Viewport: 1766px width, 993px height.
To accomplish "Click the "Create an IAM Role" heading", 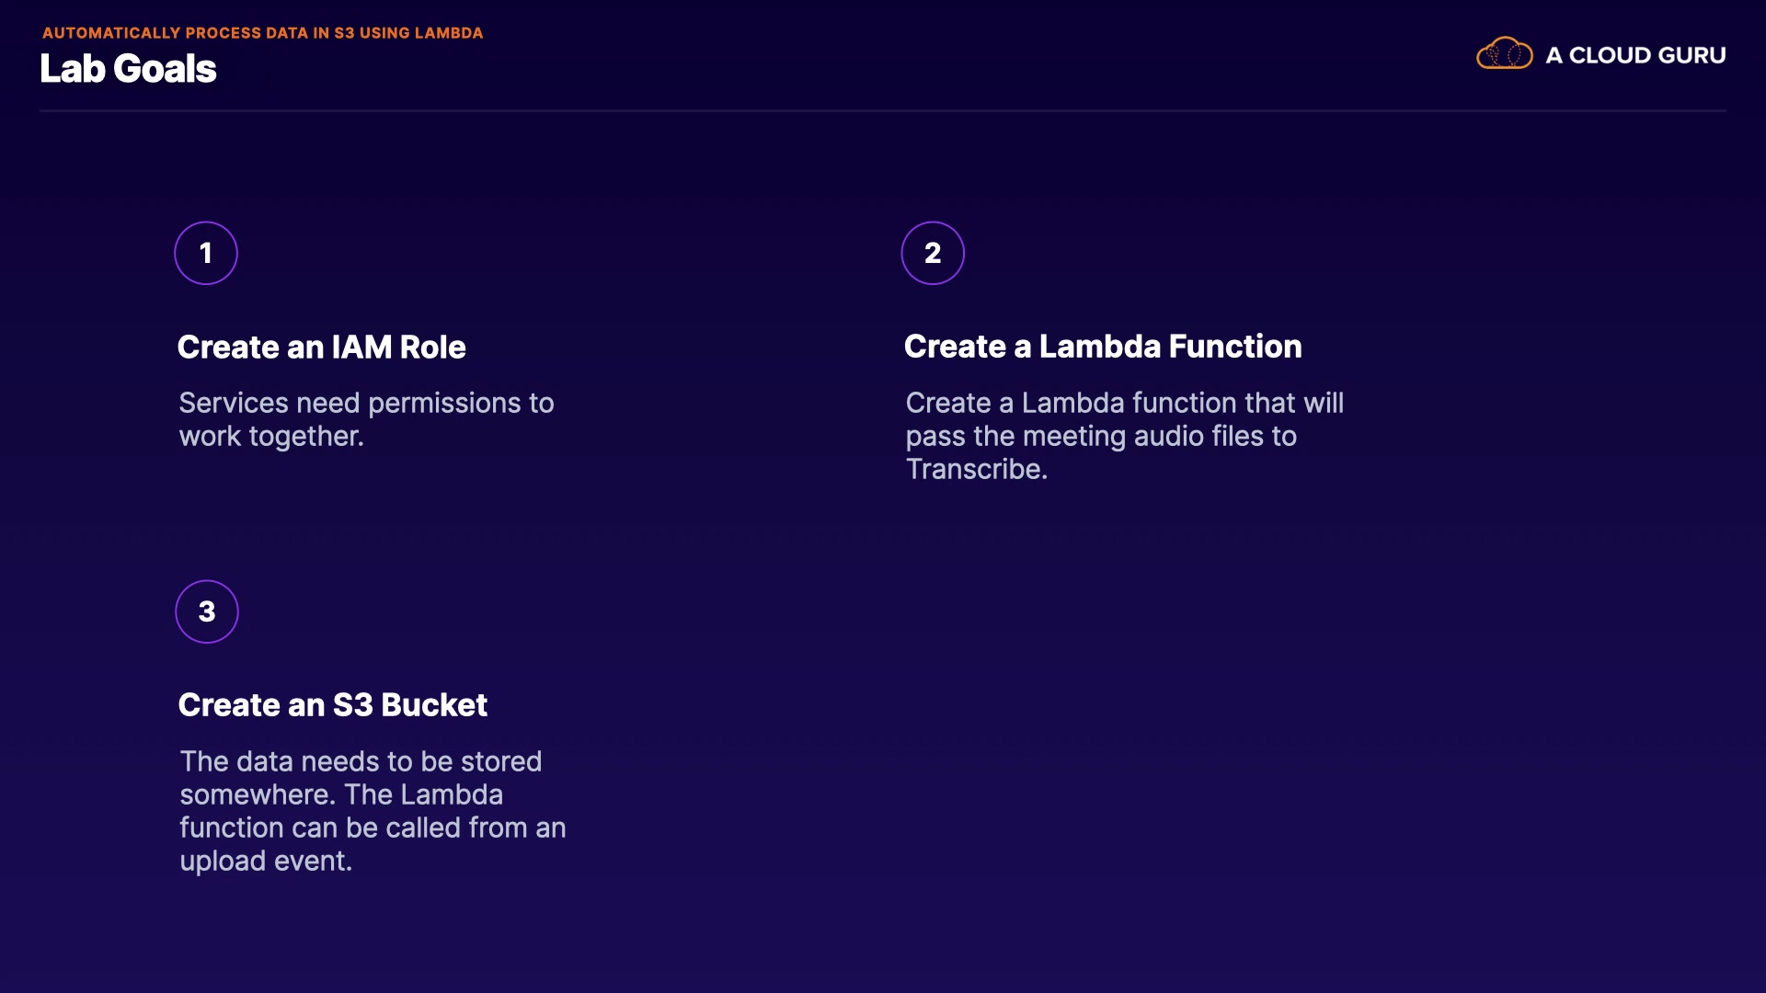I will (x=321, y=348).
